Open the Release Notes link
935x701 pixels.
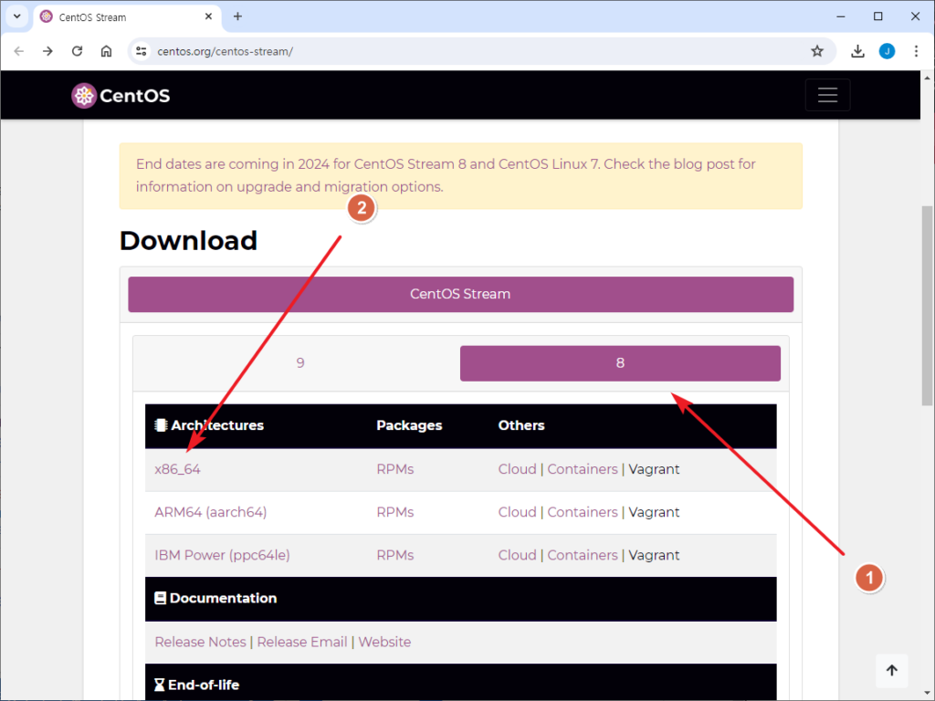click(x=200, y=642)
